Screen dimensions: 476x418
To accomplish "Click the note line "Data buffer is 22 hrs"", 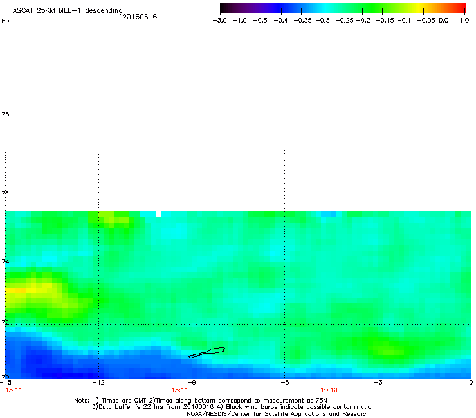I will 233,407.
